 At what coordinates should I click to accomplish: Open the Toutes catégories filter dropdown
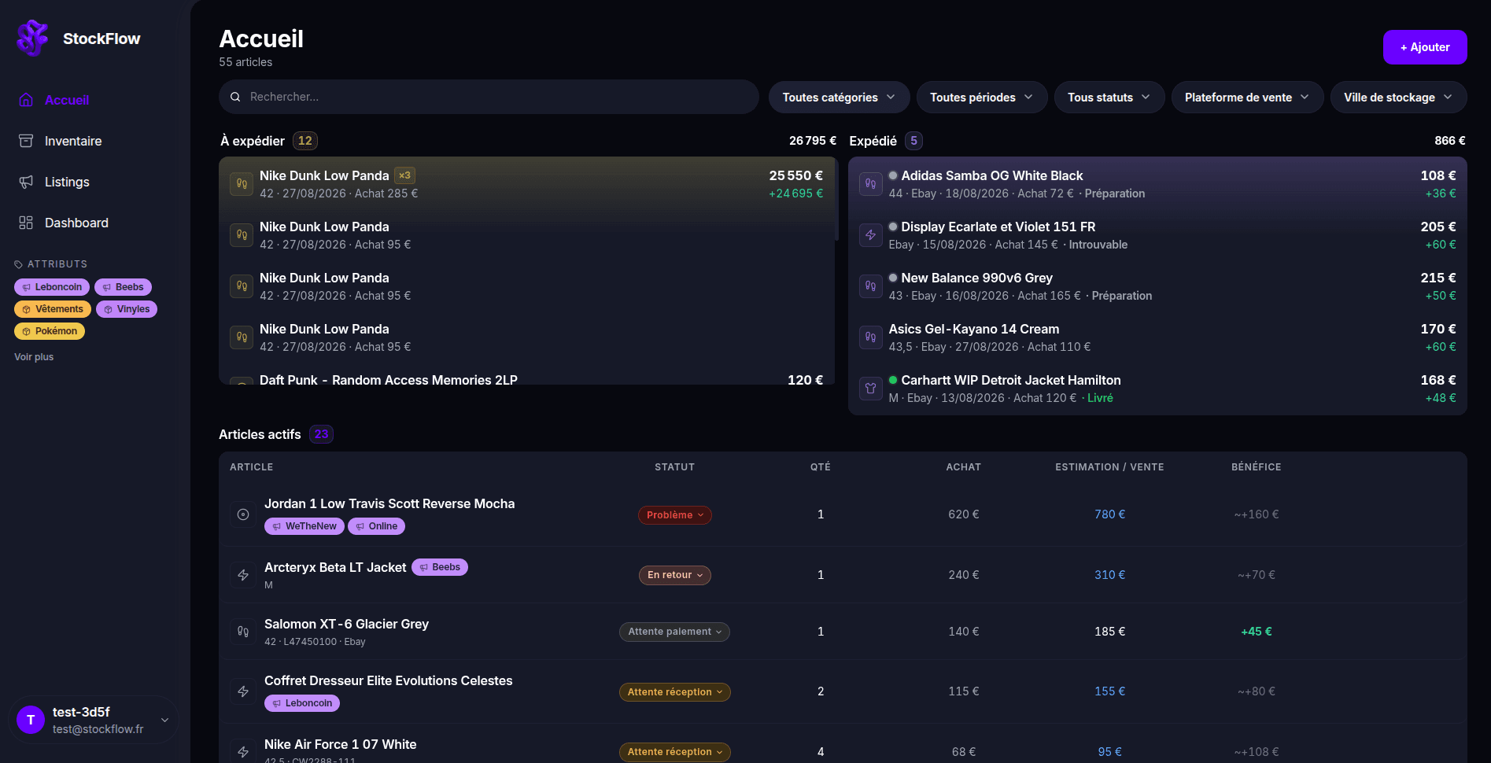click(x=839, y=98)
